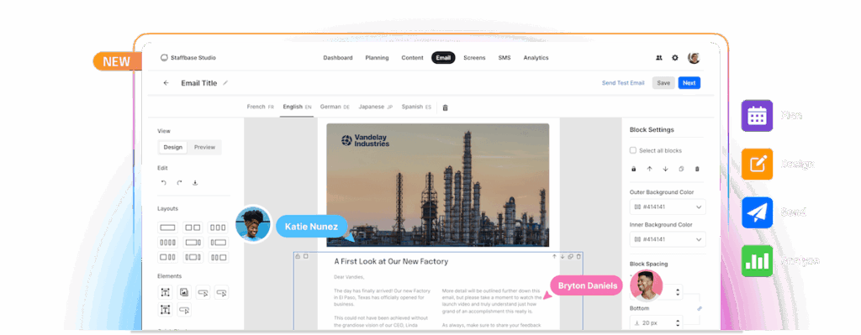Viewport: 861px width, 335px height.
Task: Switch view to Preview
Action: point(204,147)
